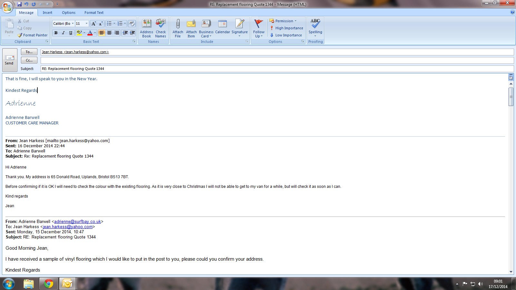The height and width of the screenshot is (290, 516).
Task: Click Jean Harkess recipient in To field
Action: [x=75, y=52]
